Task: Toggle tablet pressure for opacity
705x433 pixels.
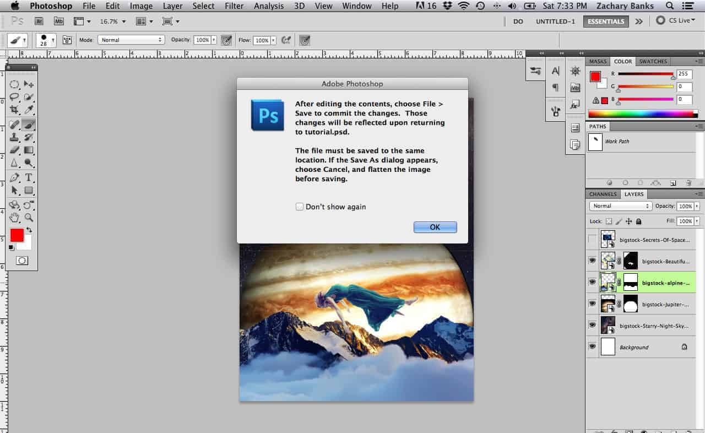Action: (x=226, y=40)
